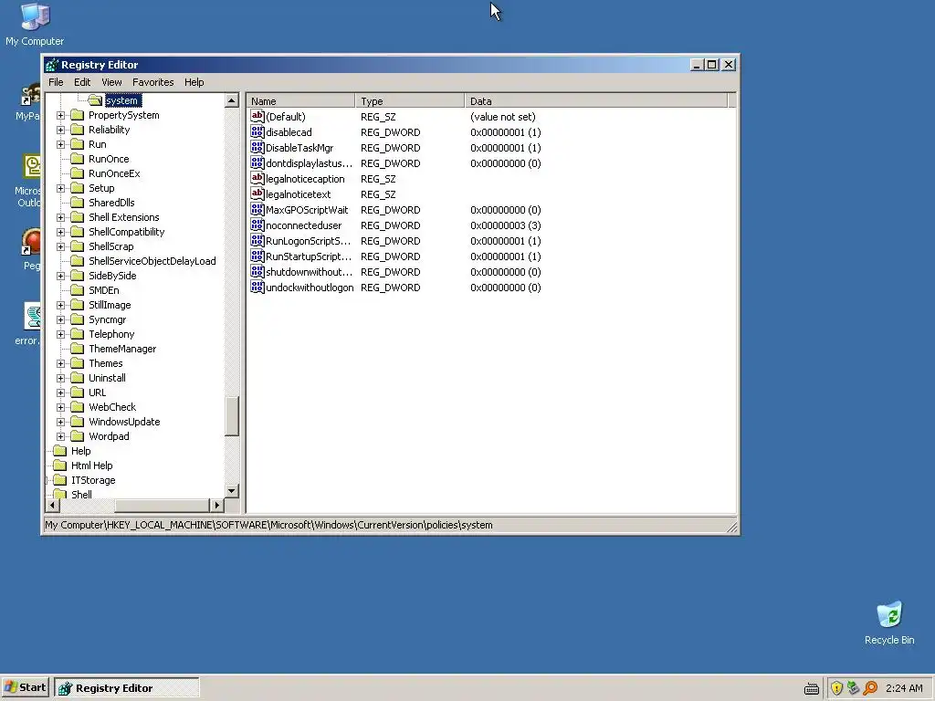Screen dimensions: 935x701
Task: Expand the Shell Extensions key
Action: pyautogui.click(x=61, y=217)
